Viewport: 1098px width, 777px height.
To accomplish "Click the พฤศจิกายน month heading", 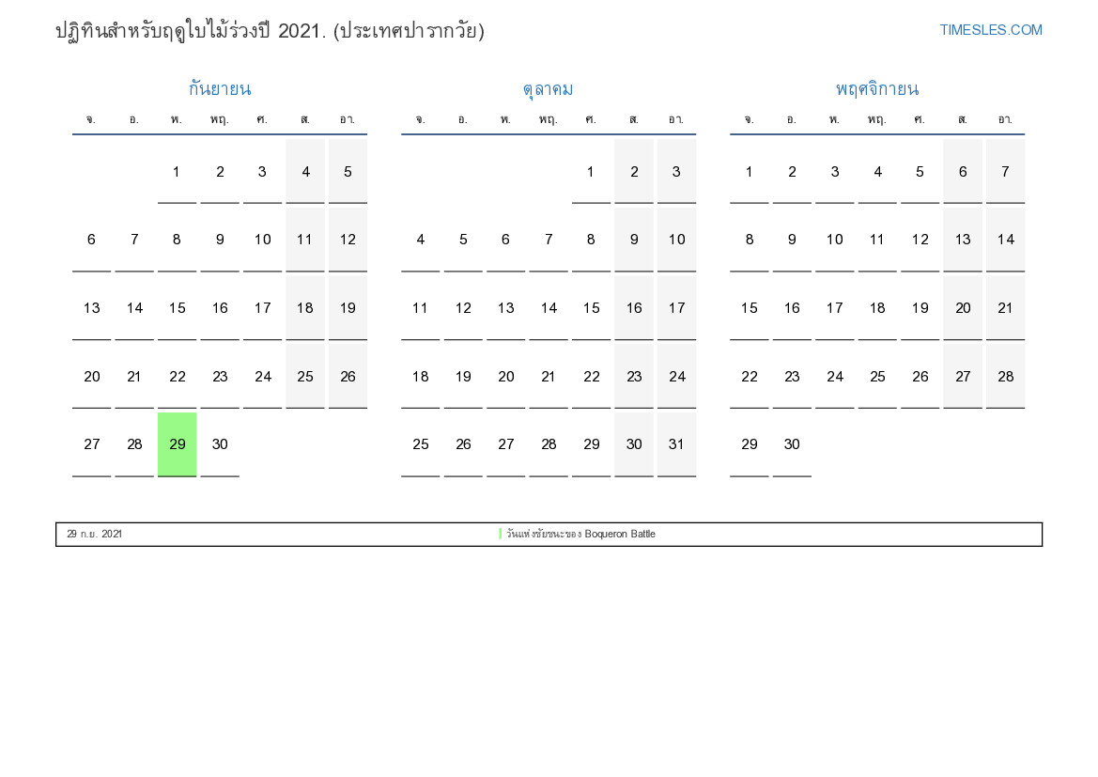I will click(876, 89).
